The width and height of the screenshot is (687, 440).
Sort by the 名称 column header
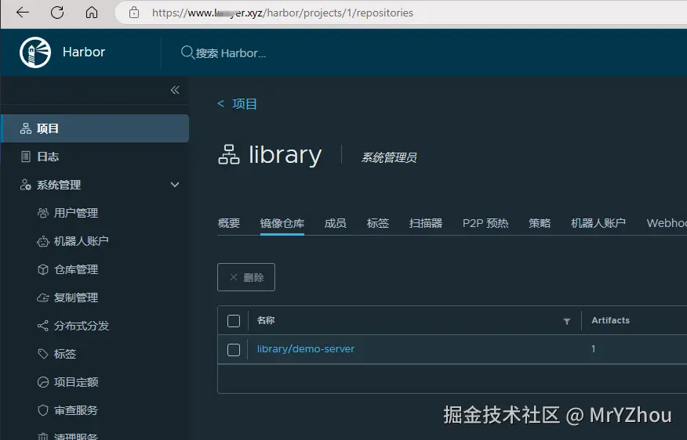(x=266, y=320)
